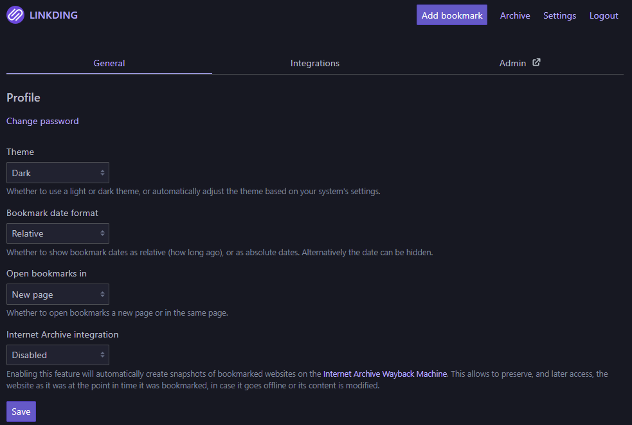This screenshot has height=425, width=632.
Task: Open the Internet Archive Wayback Machine link
Action: (x=385, y=374)
